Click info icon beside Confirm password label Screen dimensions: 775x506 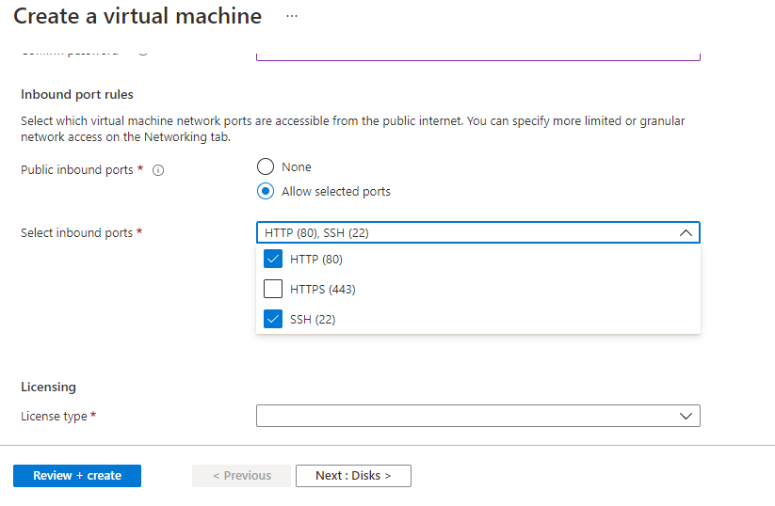[143, 51]
